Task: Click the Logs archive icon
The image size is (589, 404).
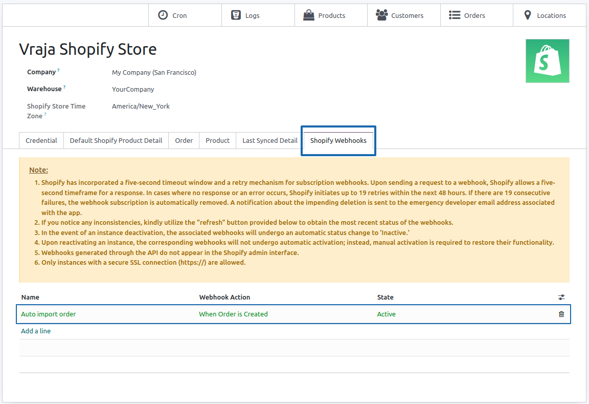Action: 236,15
